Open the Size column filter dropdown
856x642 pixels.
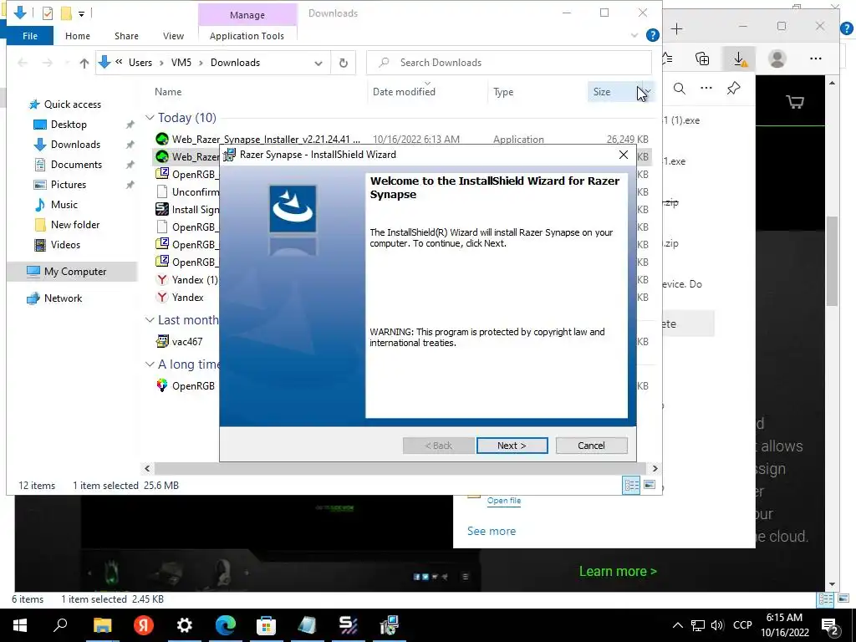pyautogui.click(x=648, y=92)
